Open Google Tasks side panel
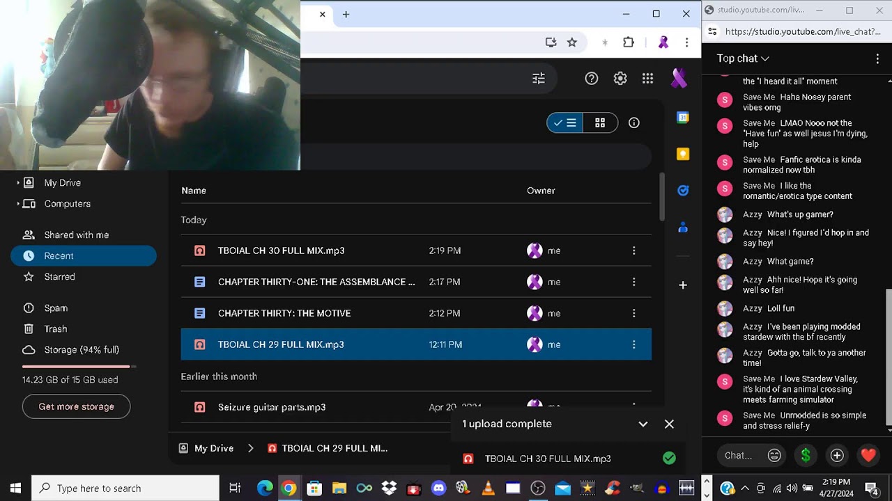892x501 pixels. click(x=683, y=191)
